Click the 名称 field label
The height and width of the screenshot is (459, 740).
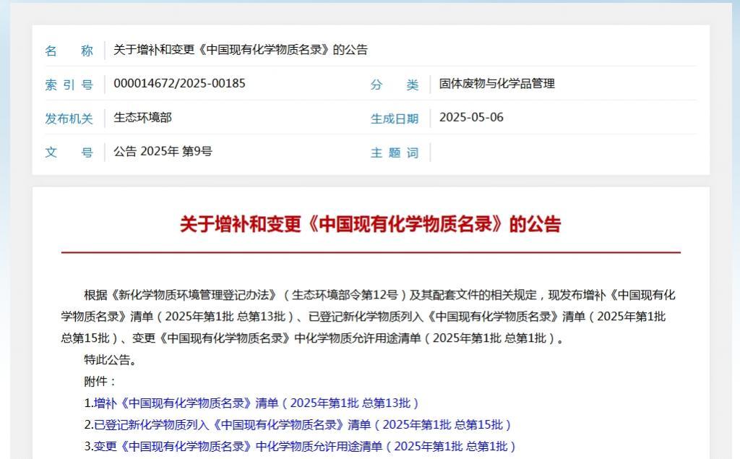[x=69, y=51]
